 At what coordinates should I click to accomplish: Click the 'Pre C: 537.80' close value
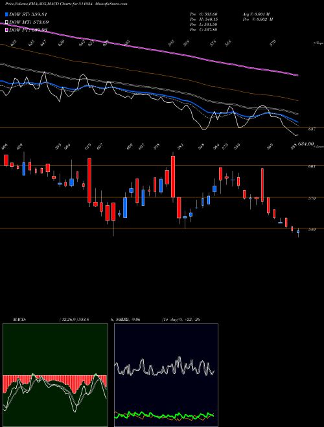[x=203, y=30]
